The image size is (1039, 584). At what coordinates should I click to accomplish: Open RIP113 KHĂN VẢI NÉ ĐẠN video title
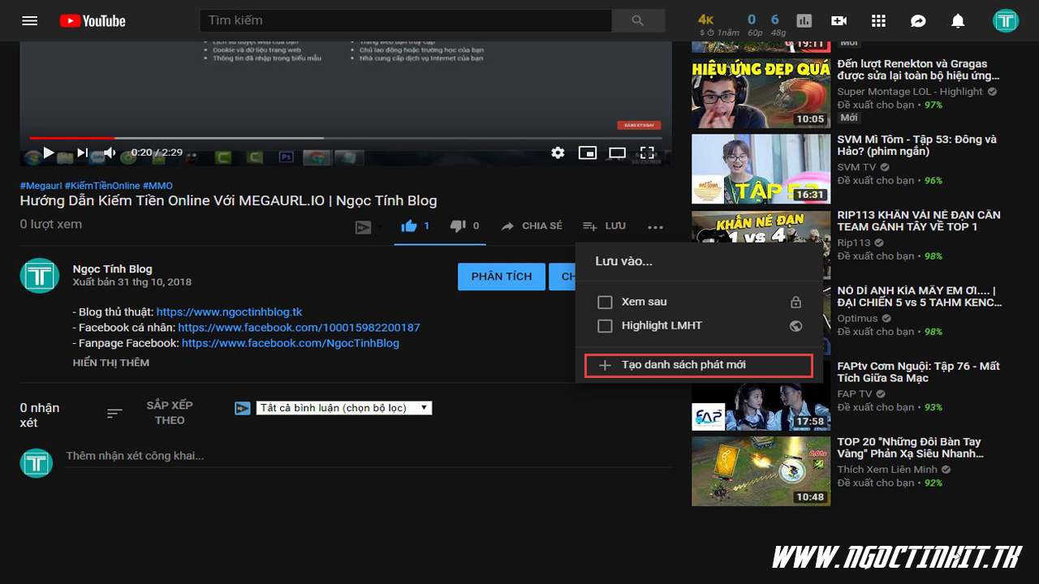click(x=918, y=221)
